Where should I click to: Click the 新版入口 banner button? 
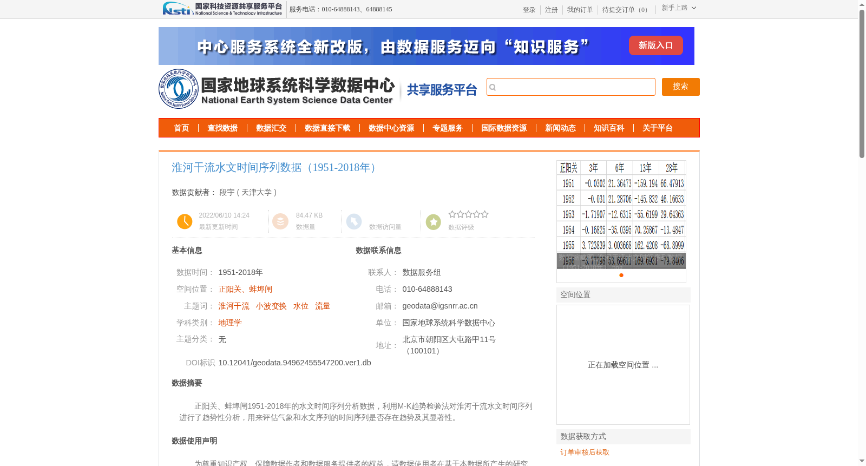point(656,45)
